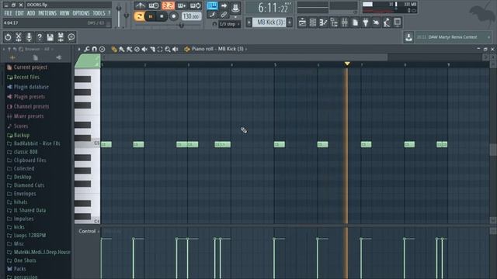497x279 pixels.
Task: Choose the Select tool in piano roll
Action: click(x=160, y=49)
